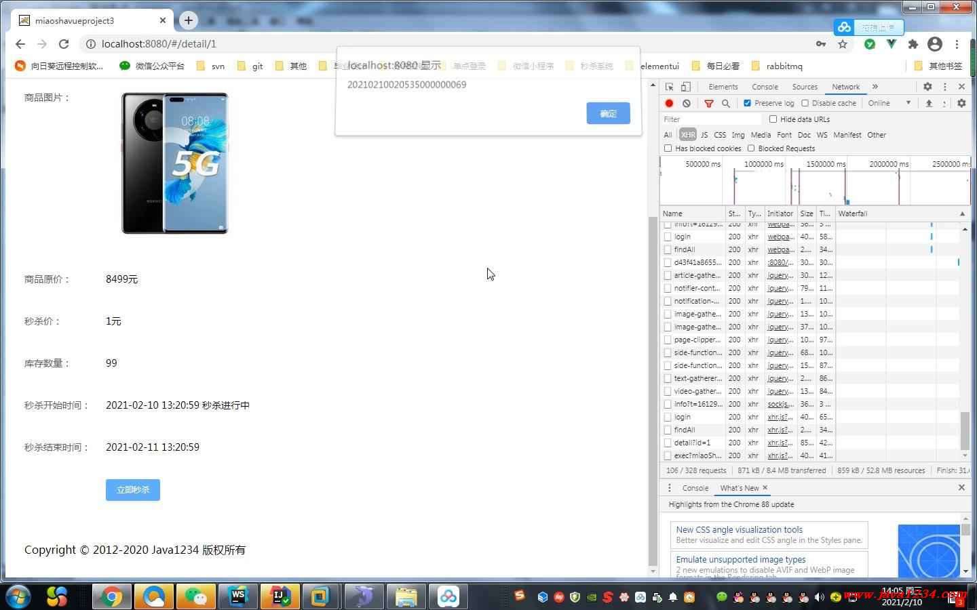This screenshot has height=610, width=977.
Task: Enable Disable cache checkbox
Action: click(x=805, y=103)
